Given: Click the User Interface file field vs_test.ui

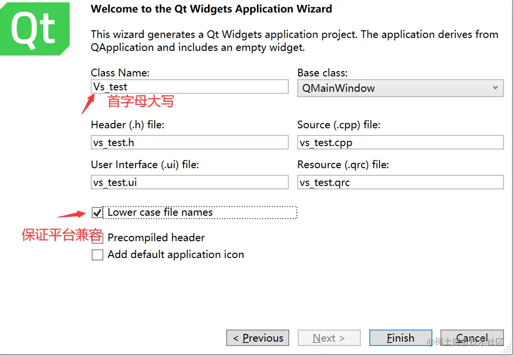Looking at the screenshot, I should point(190,183).
